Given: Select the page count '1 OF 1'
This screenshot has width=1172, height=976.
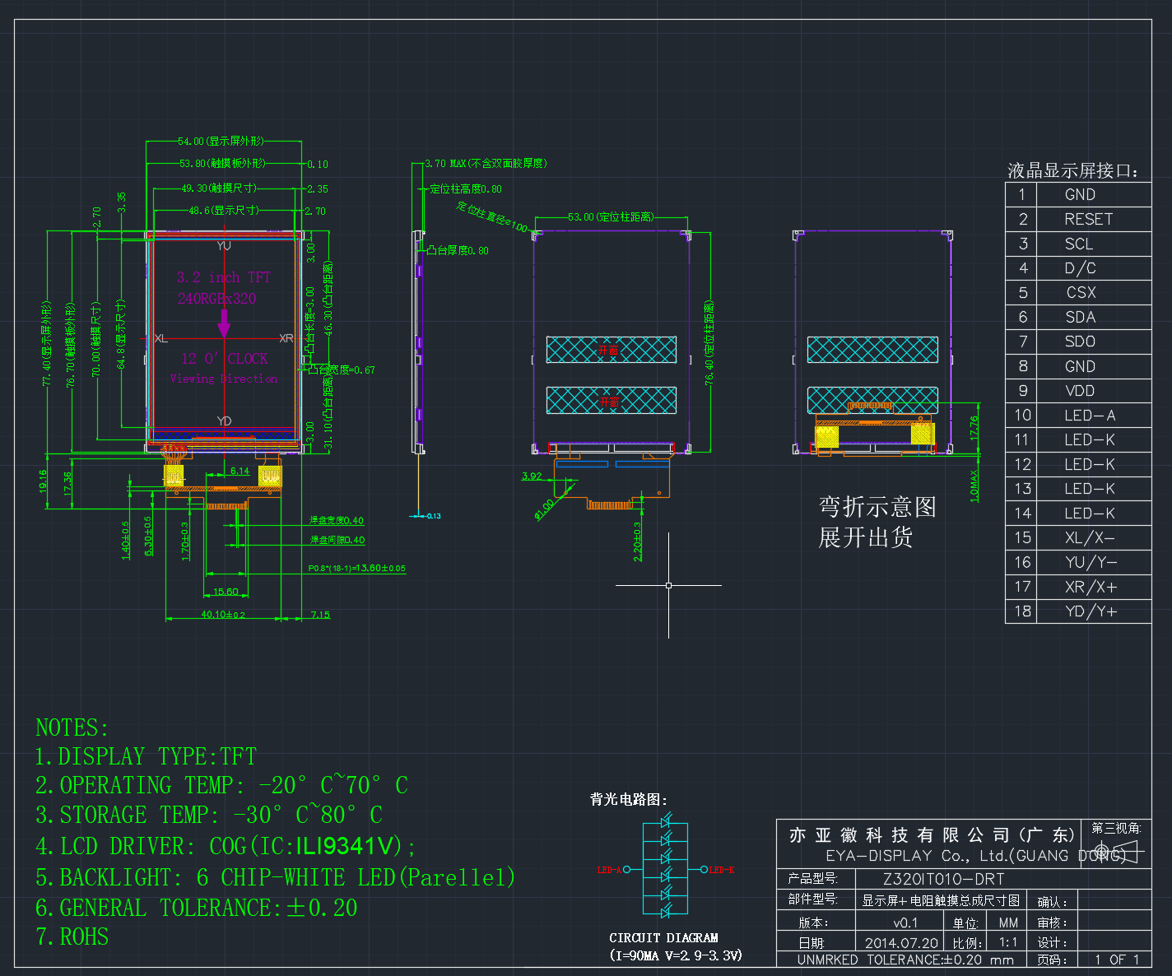Looking at the screenshot, I should click(1117, 960).
